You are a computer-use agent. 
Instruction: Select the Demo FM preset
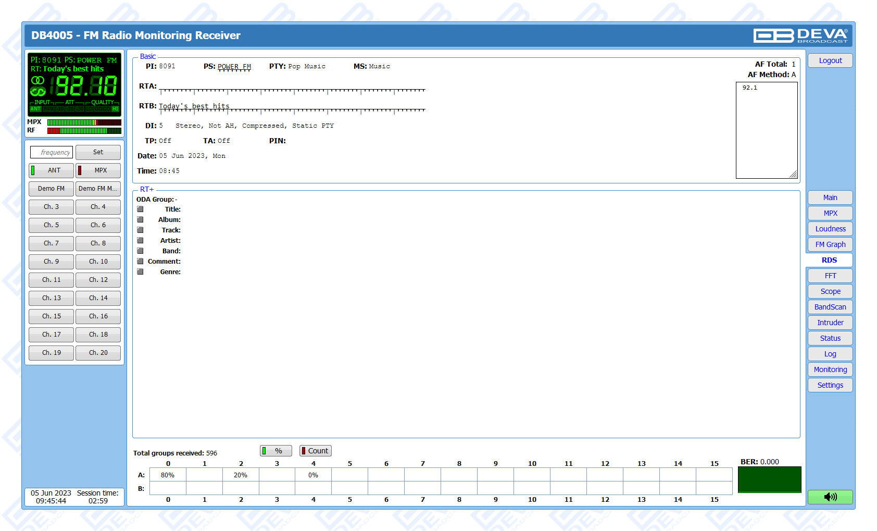(x=51, y=189)
